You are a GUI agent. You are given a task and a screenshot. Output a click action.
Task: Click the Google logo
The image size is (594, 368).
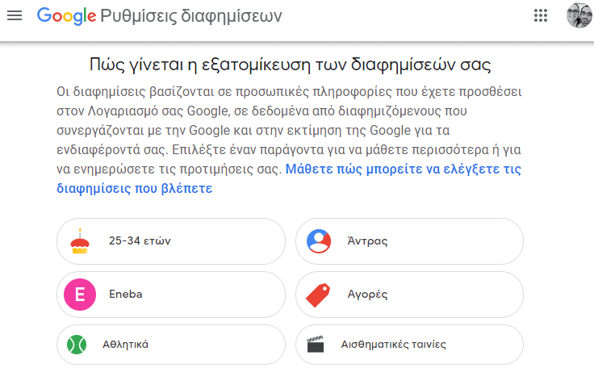click(x=66, y=16)
